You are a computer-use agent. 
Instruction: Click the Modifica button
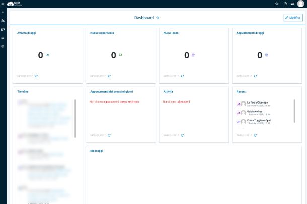(293, 18)
